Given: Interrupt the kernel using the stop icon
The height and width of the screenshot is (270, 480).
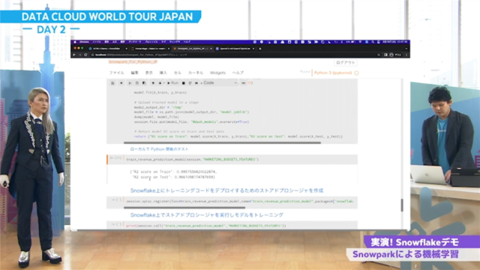Looking at the screenshot, I should click(x=183, y=83).
